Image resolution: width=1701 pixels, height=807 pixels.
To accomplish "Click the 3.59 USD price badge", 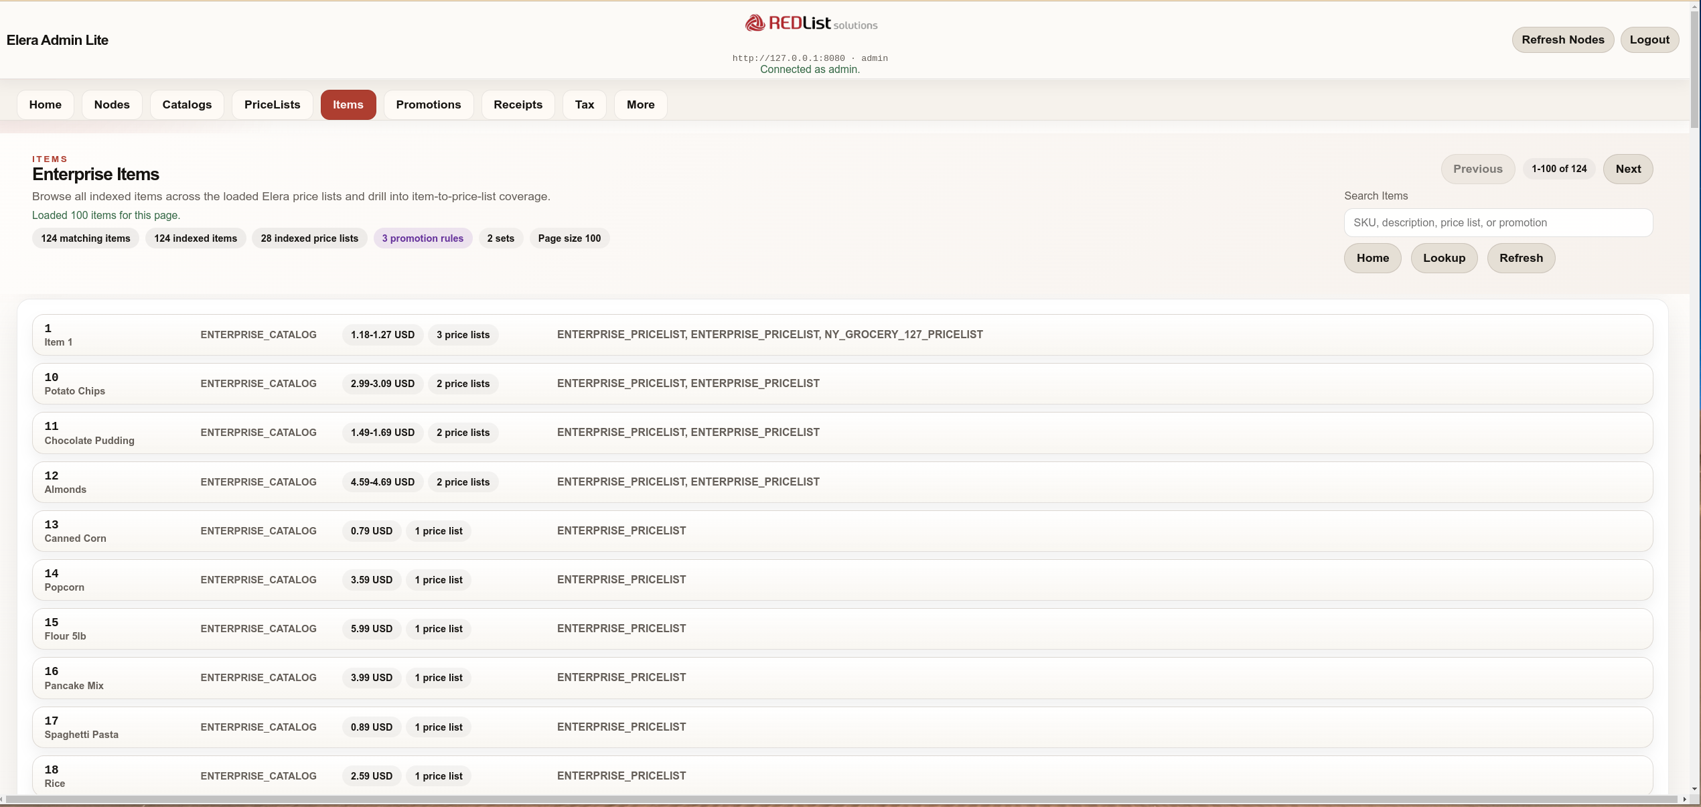I will coord(372,580).
